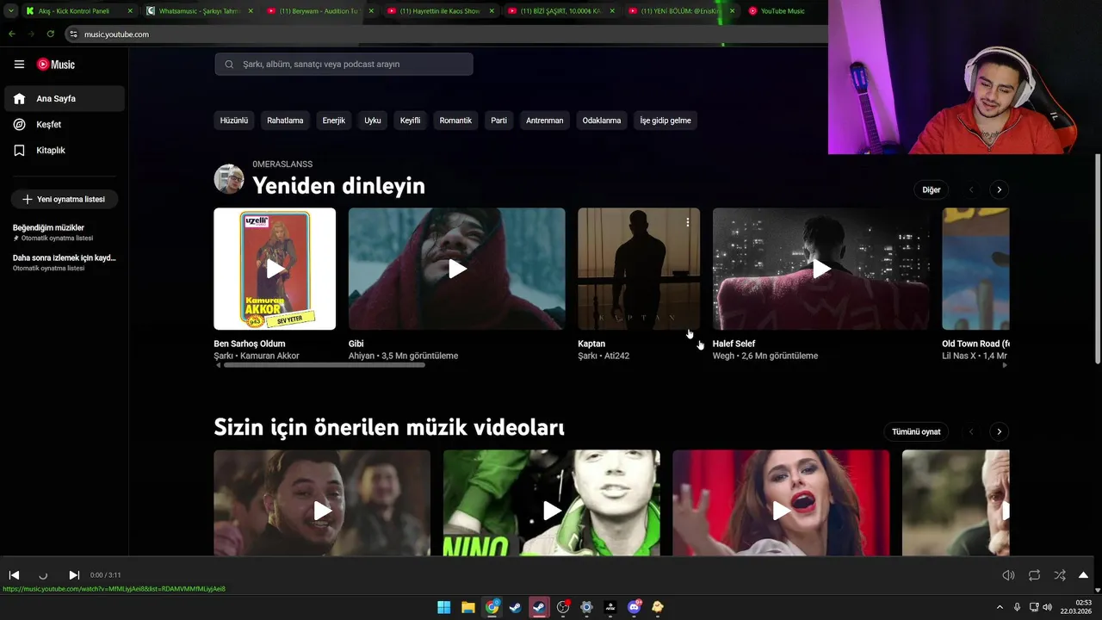Select the Romantik mood chip
The image size is (1102, 620).
pos(455,121)
